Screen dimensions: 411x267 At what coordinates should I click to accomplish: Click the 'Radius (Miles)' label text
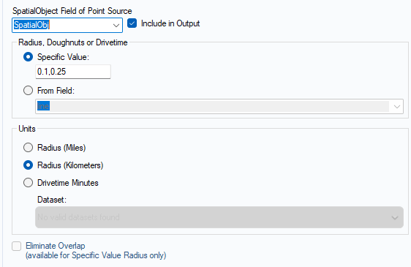(61, 148)
